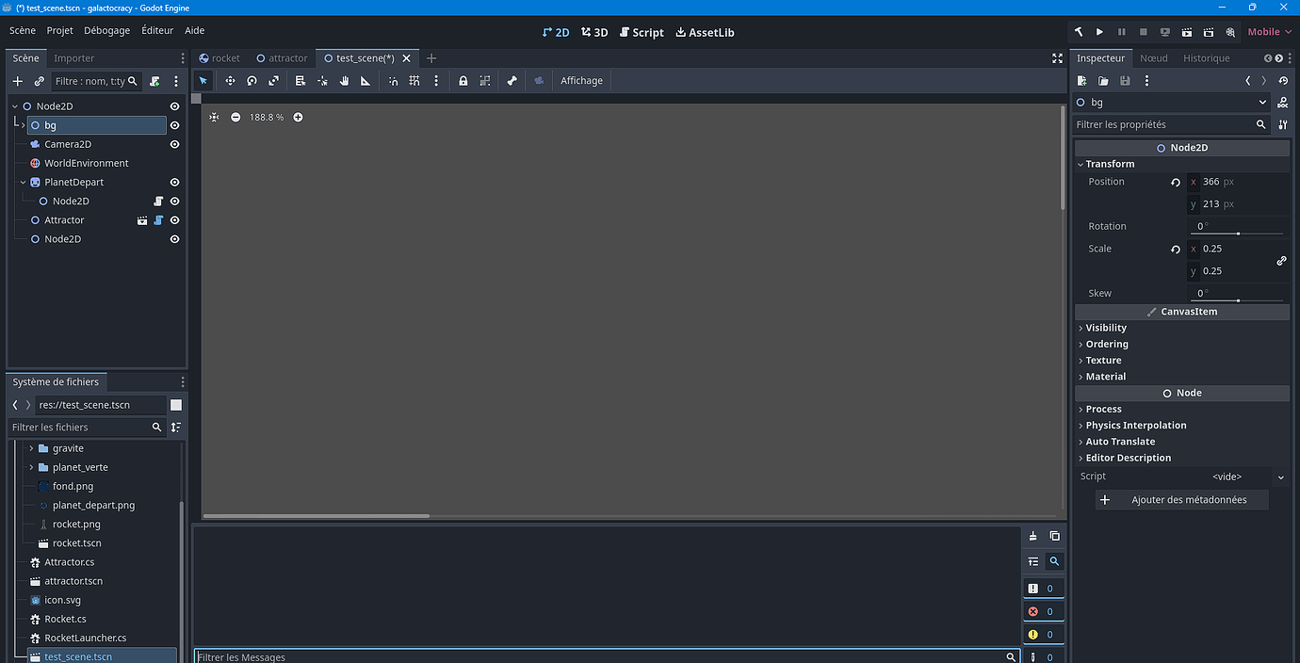Screen dimensions: 1300x663
Task: Toggle visibility of root Node2D
Action: (174, 106)
